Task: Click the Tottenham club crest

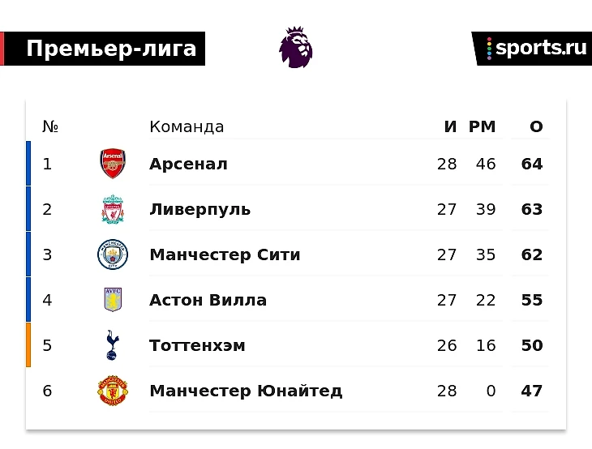Action: coord(113,345)
